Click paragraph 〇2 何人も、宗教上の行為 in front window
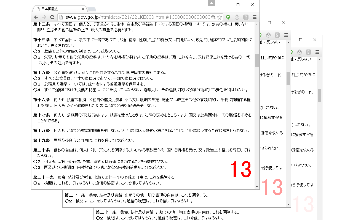353x220 pixels. tap(101, 161)
